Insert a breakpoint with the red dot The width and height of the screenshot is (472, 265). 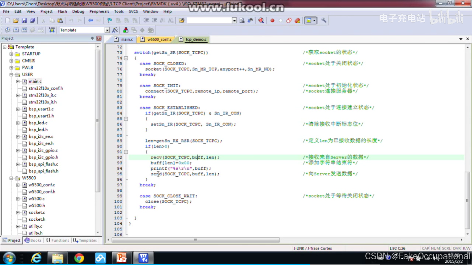click(x=272, y=20)
